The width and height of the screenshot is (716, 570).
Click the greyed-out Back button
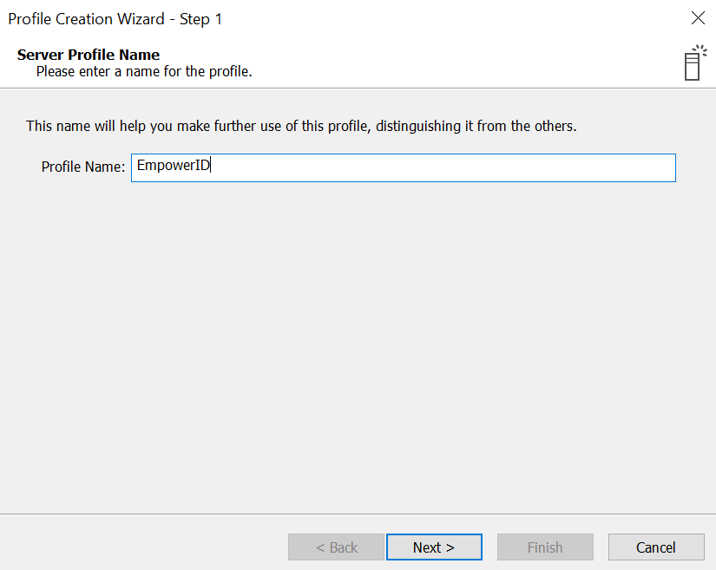[336, 547]
